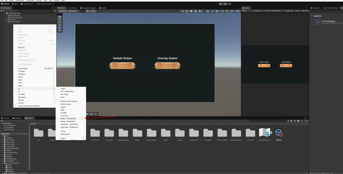Select the Rect tool in the Scene toolbar
343x174 pixels.
[x=60, y=27]
